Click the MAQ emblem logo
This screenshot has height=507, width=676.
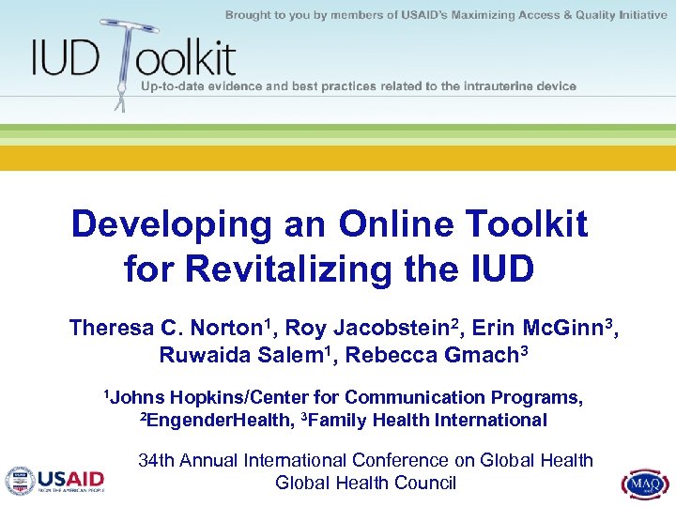tap(645, 484)
